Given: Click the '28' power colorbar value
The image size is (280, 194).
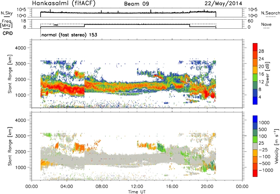Looking at the screenshot, I should (261, 51).
